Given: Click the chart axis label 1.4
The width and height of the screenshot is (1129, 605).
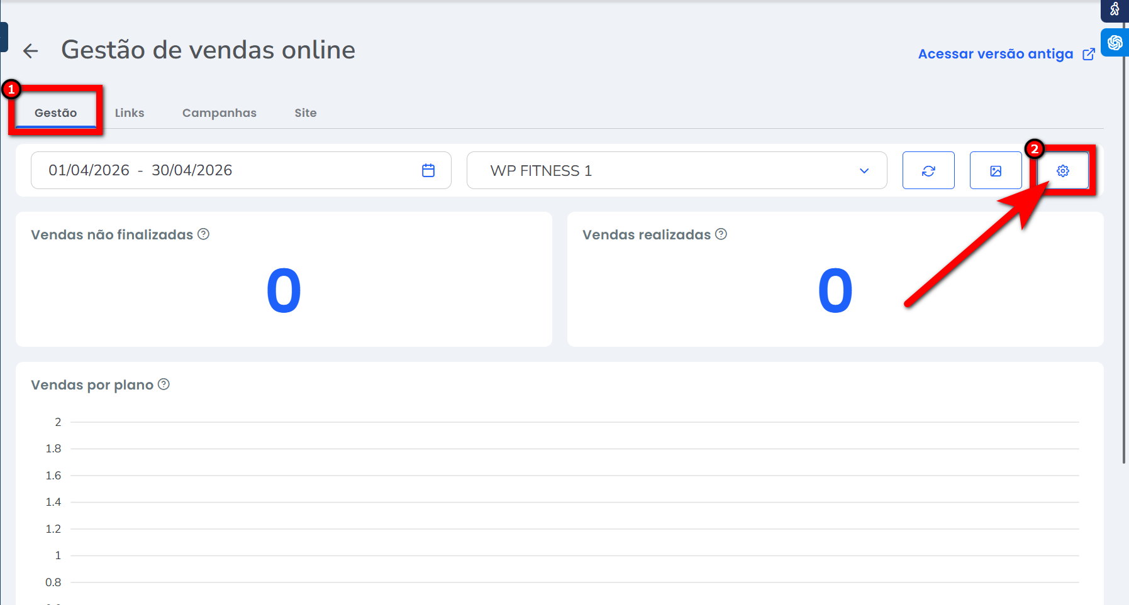Looking at the screenshot, I should click(53, 502).
